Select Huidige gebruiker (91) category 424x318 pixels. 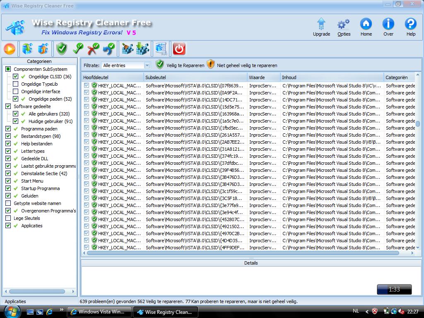pos(51,121)
